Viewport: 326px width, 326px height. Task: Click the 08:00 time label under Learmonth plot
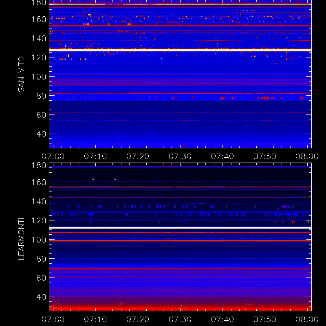pos(307,319)
